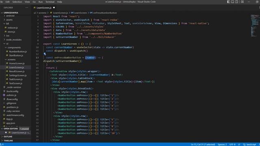Open the Run menu
Viewport: 260px width, 146px height.
point(41,2)
